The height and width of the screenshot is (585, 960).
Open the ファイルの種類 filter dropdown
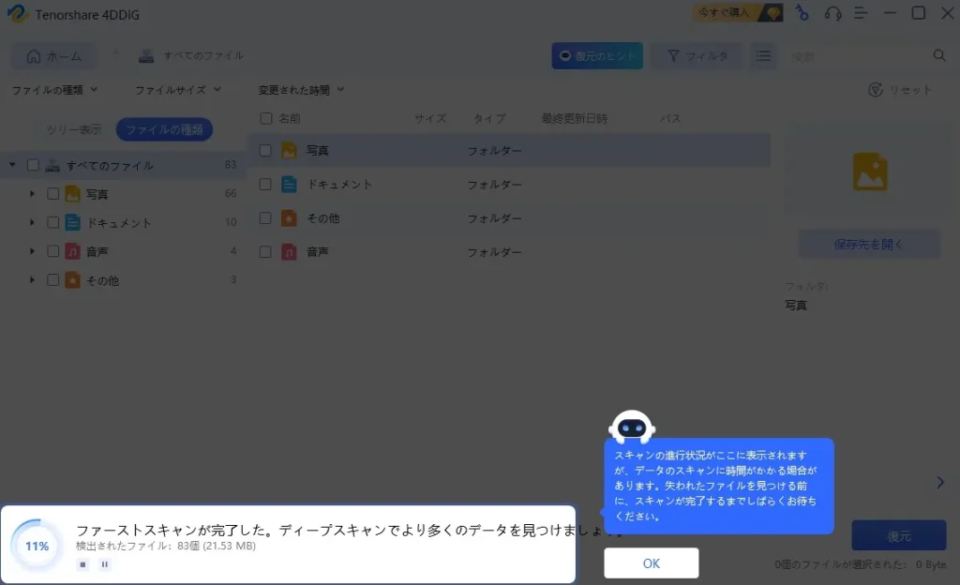tap(54, 90)
